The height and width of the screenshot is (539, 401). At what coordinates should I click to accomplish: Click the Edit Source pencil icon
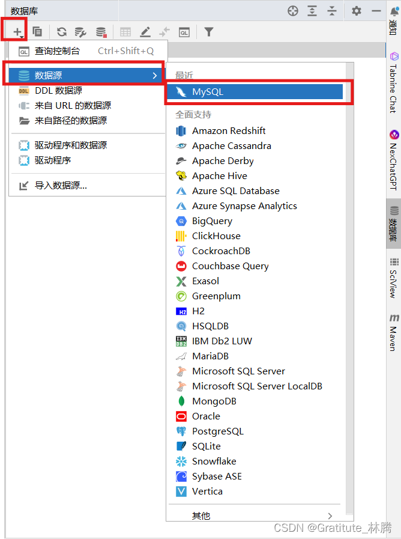145,32
